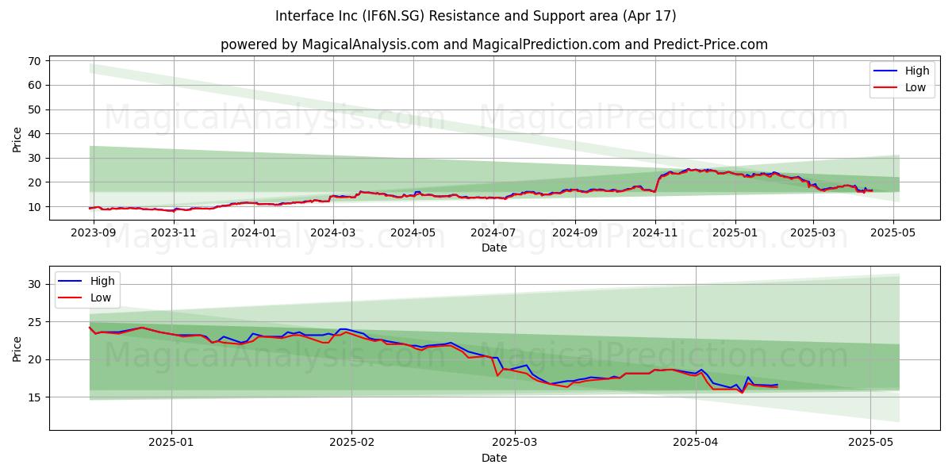Click the '40' y-axis label in the top chart

[36, 133]
